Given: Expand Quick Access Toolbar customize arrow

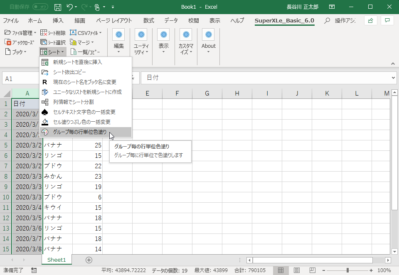Looking at the screenshot, I should click(113, 7).
